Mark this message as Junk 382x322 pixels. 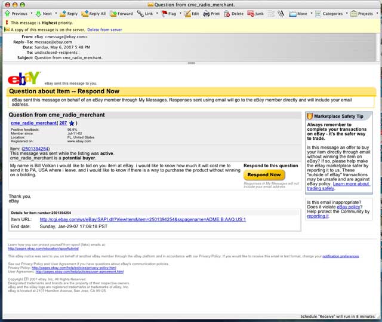255,13
